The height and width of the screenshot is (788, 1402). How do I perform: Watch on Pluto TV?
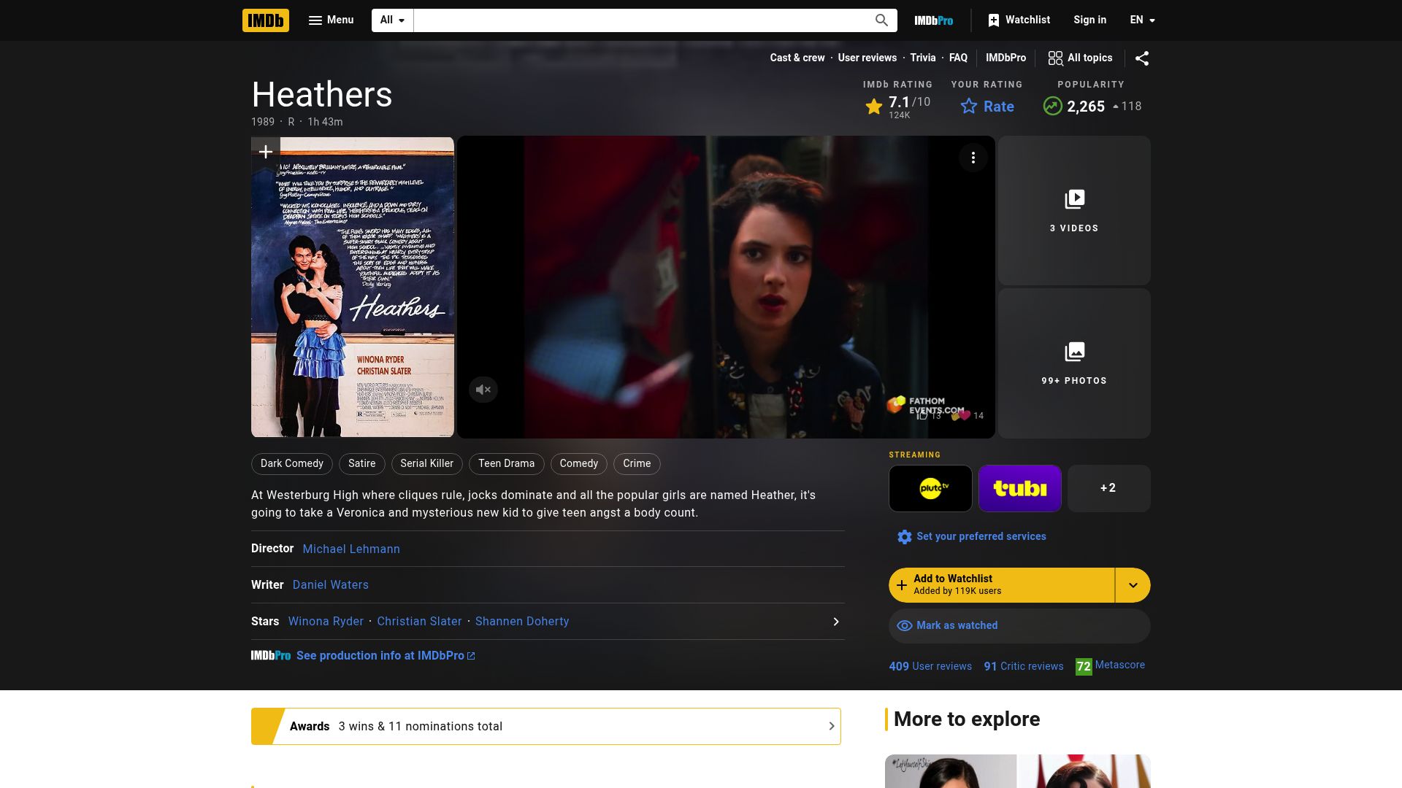(x=930, y=488)
